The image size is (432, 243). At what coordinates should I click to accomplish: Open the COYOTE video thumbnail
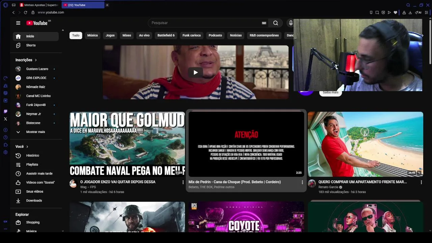246,217
